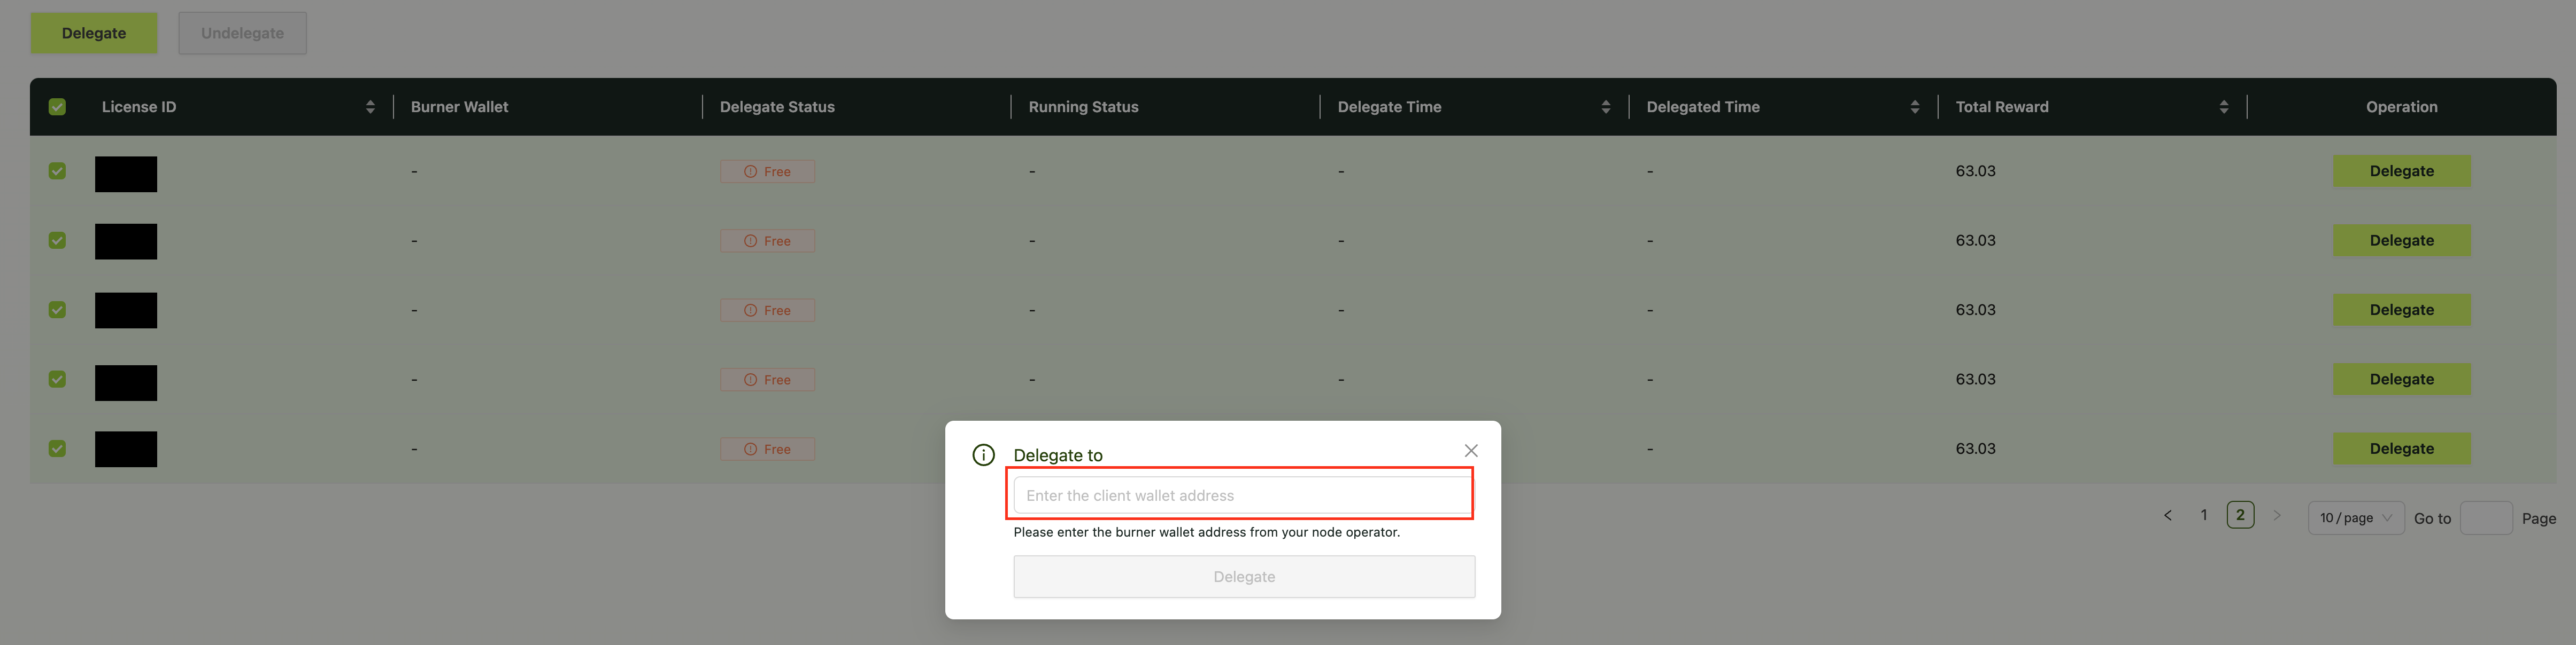Click the info icon beside Delegate to
This screenshot has width=2576, height=645.
pos(983,455)
